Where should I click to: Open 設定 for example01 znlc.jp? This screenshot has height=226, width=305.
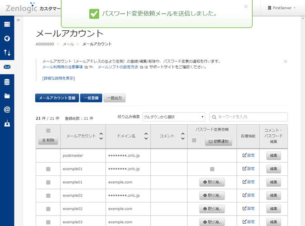249,169
